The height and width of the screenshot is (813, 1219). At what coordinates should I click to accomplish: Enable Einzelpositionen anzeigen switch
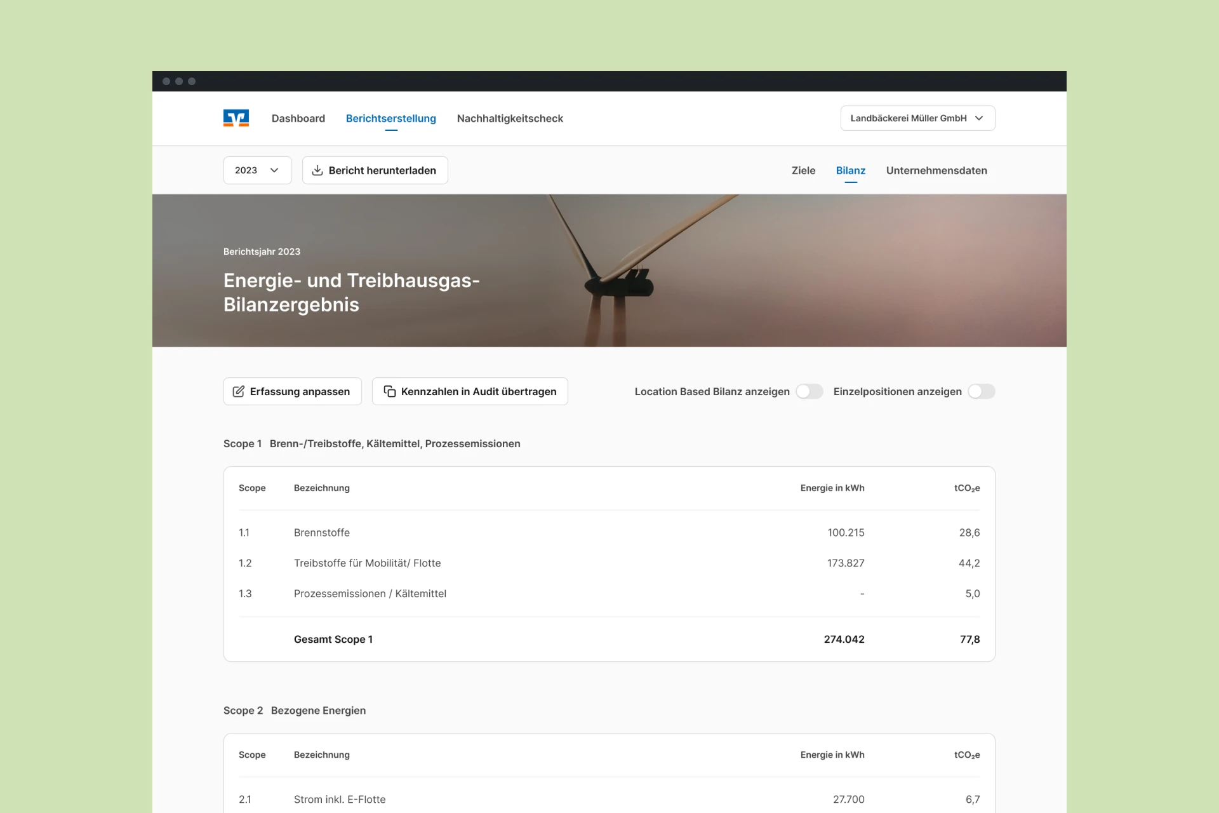coord(982,391)
